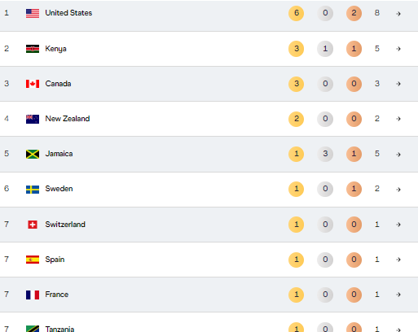Click the Jamaica flag icon
The height and width of the screenshot is (332, 418).
pyautogui.click(x=33, y=154)
